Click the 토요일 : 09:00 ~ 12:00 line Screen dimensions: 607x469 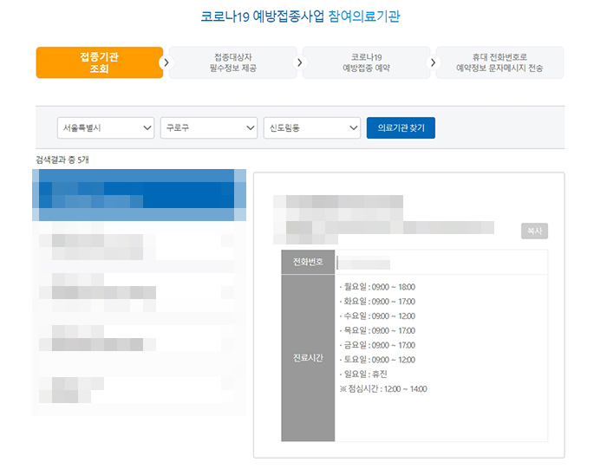point(377,360)
